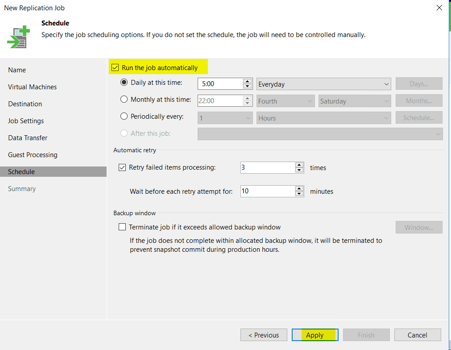The width and height of the screenshot is (451, 350).
Task: Select the Daily at this time option
Action: pyautogui.click(x=124, y=83)
